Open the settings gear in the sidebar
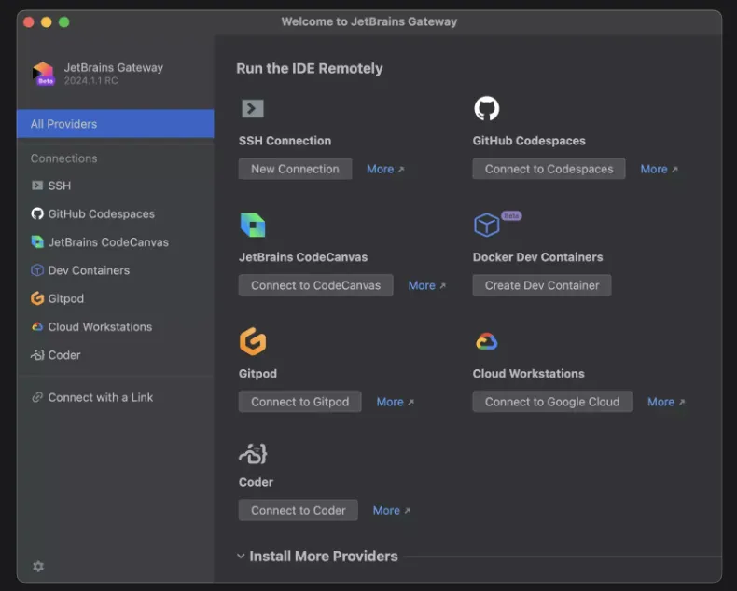Viewport: 737px width, 591px height. (x=38, y=566)
